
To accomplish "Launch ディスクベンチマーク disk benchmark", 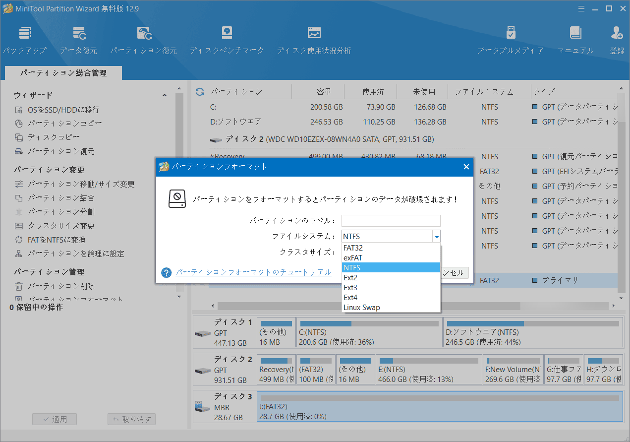I will click(x=227, y=40).
